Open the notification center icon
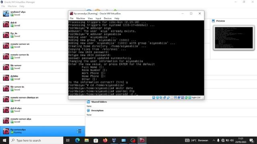 pyautogui.click(x=251, y=140)
